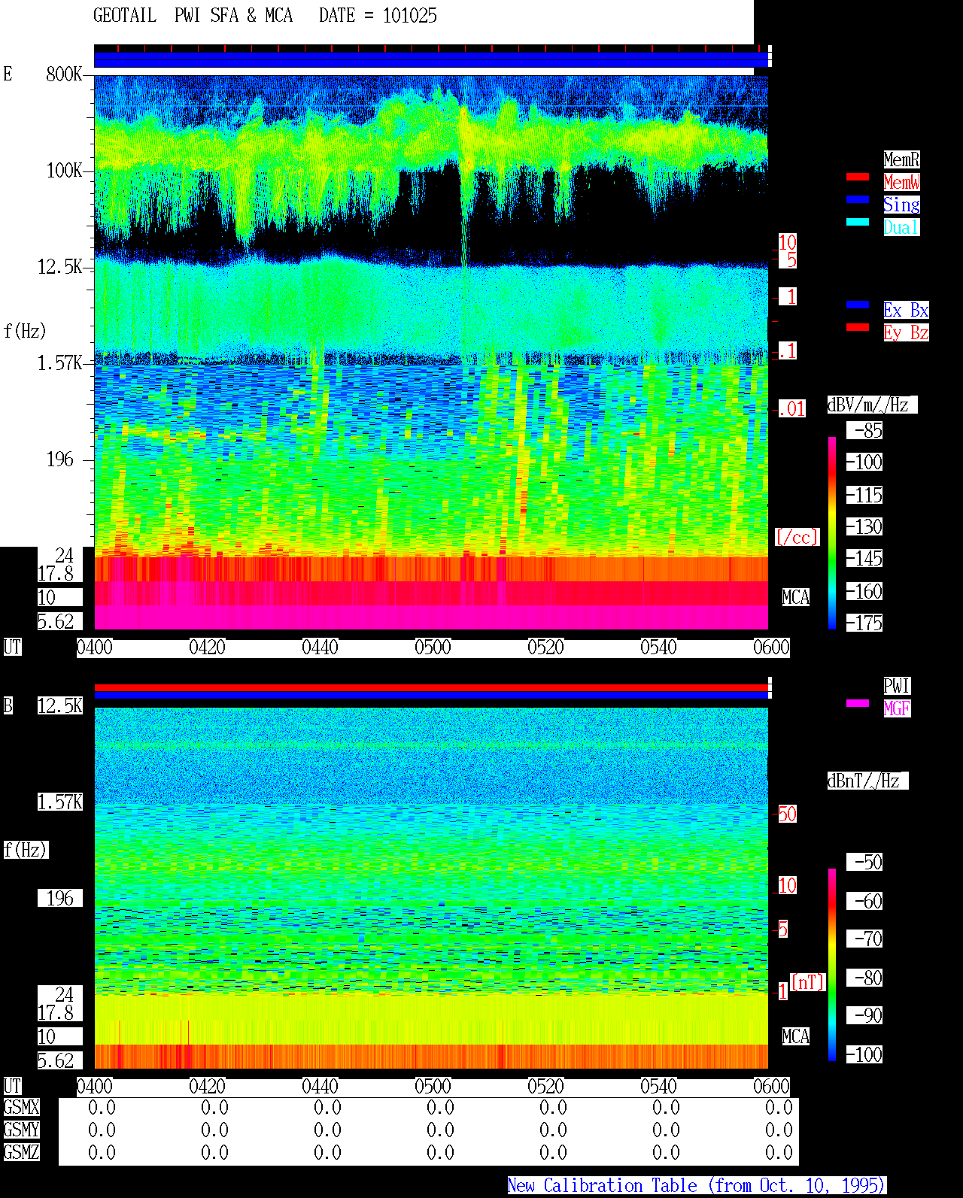Click the cyan Dual legend swatch
The width and height of the screenshot is (963, 1198).
pos(858,222)
